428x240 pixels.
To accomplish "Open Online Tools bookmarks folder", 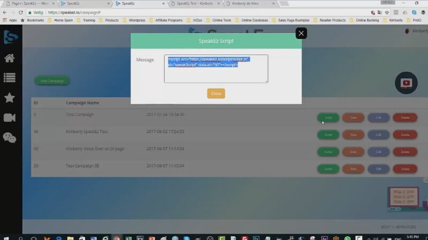I will (x=219, y=20).
